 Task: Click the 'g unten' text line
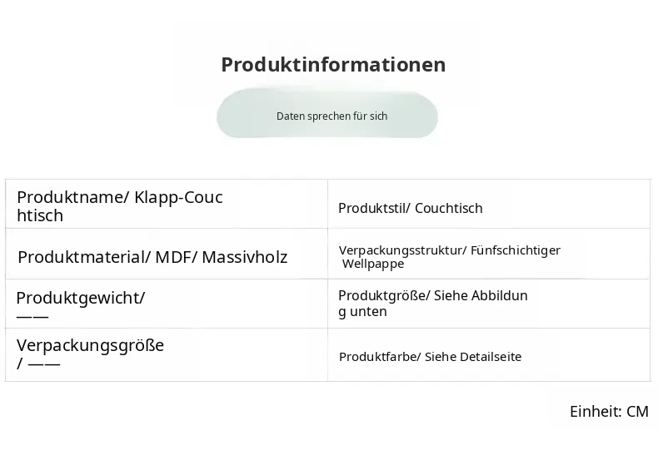362,312
